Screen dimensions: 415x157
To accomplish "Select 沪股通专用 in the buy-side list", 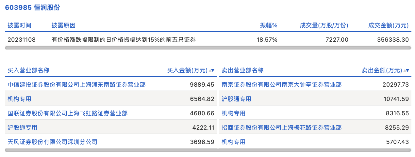I will click(x=22, y=128).
